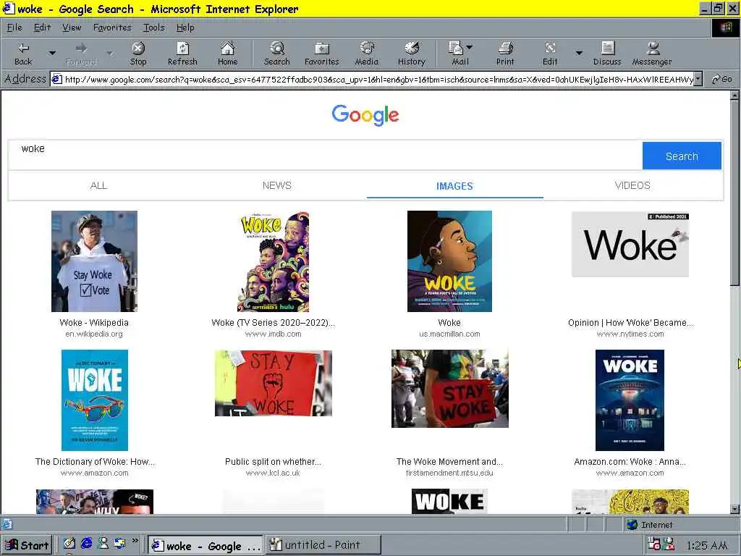Show browsing History from toolbar
741x556 pixels.
point(412,54)
